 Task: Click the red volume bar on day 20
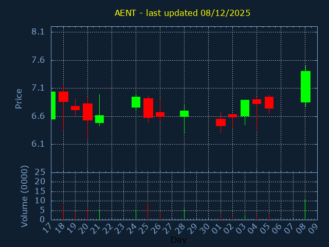(x=87, y=214)
